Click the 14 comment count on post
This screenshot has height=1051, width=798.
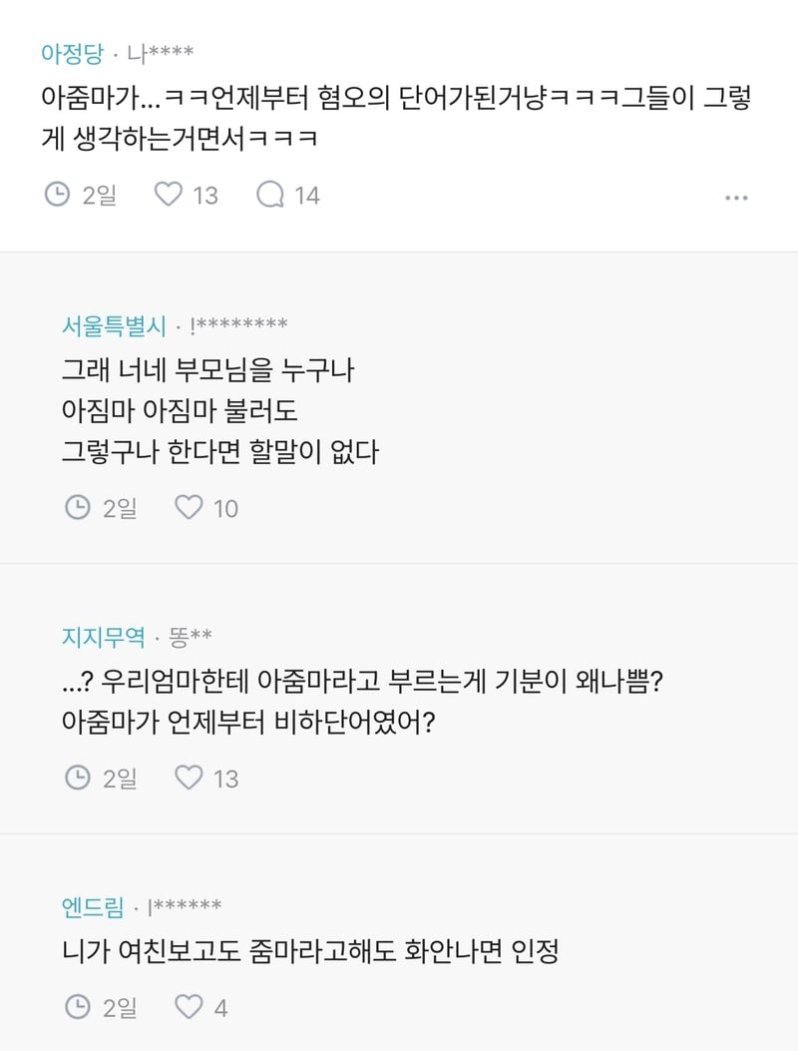click(x=306, y=195)
